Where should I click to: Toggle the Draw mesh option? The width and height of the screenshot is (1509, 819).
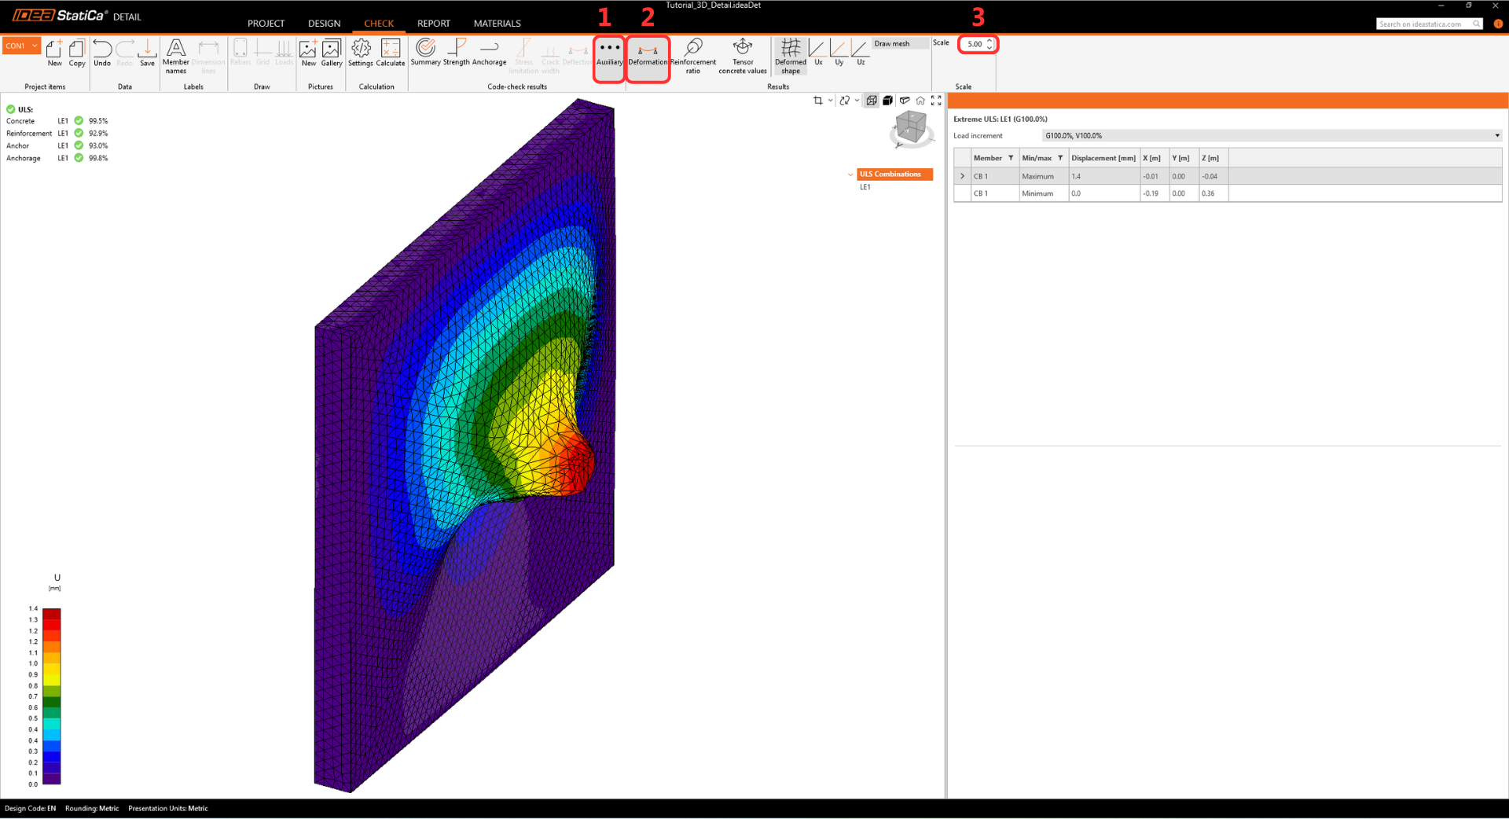click(x=892, y=44)
